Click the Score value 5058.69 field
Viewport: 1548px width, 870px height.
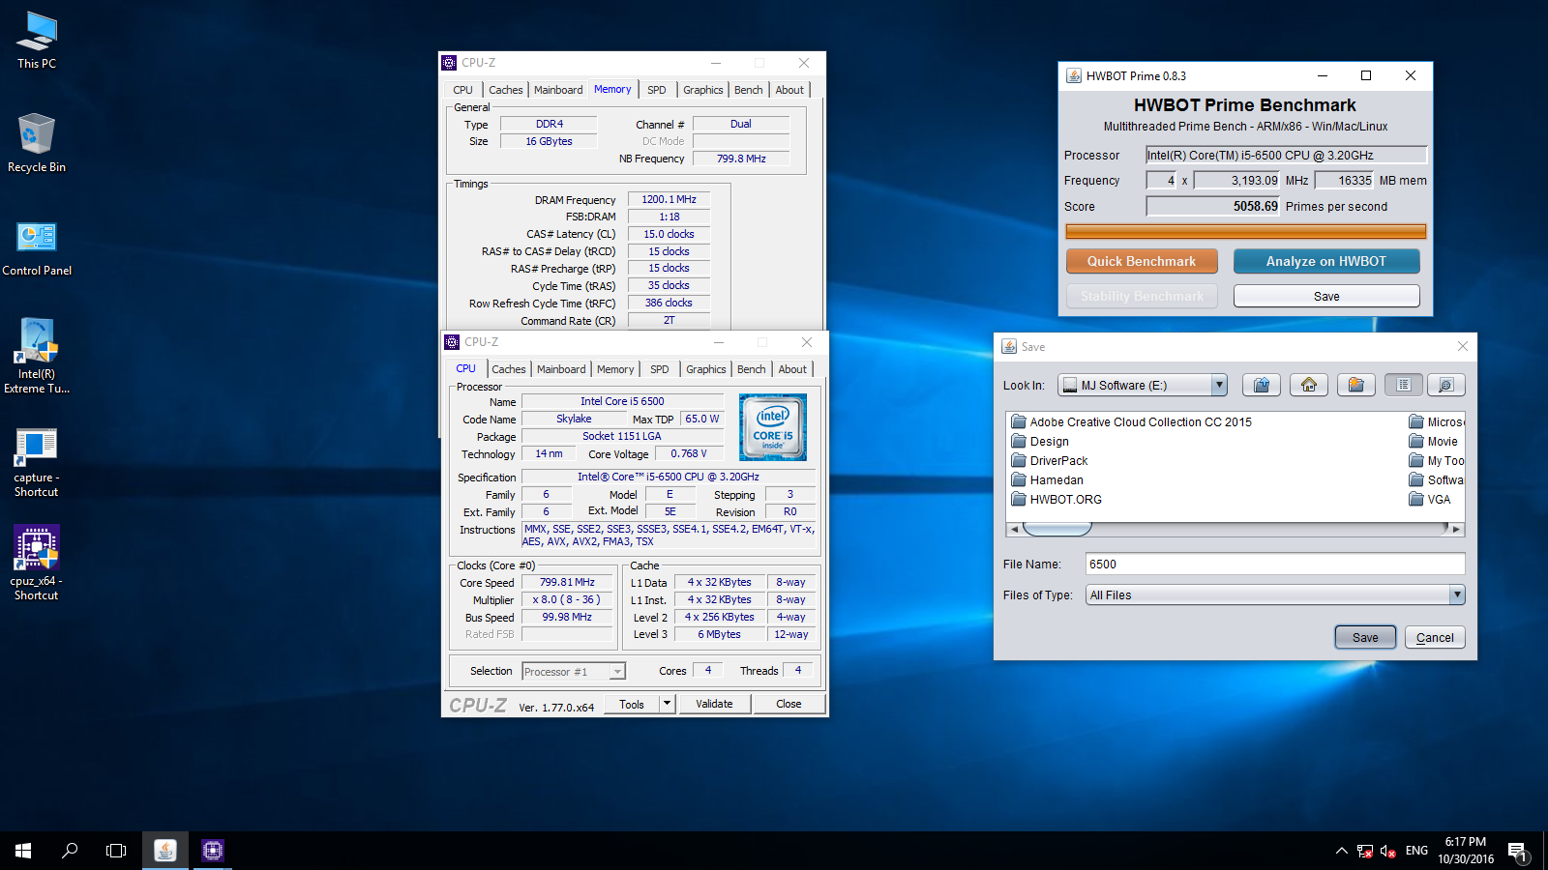[x=1213, y=206]
